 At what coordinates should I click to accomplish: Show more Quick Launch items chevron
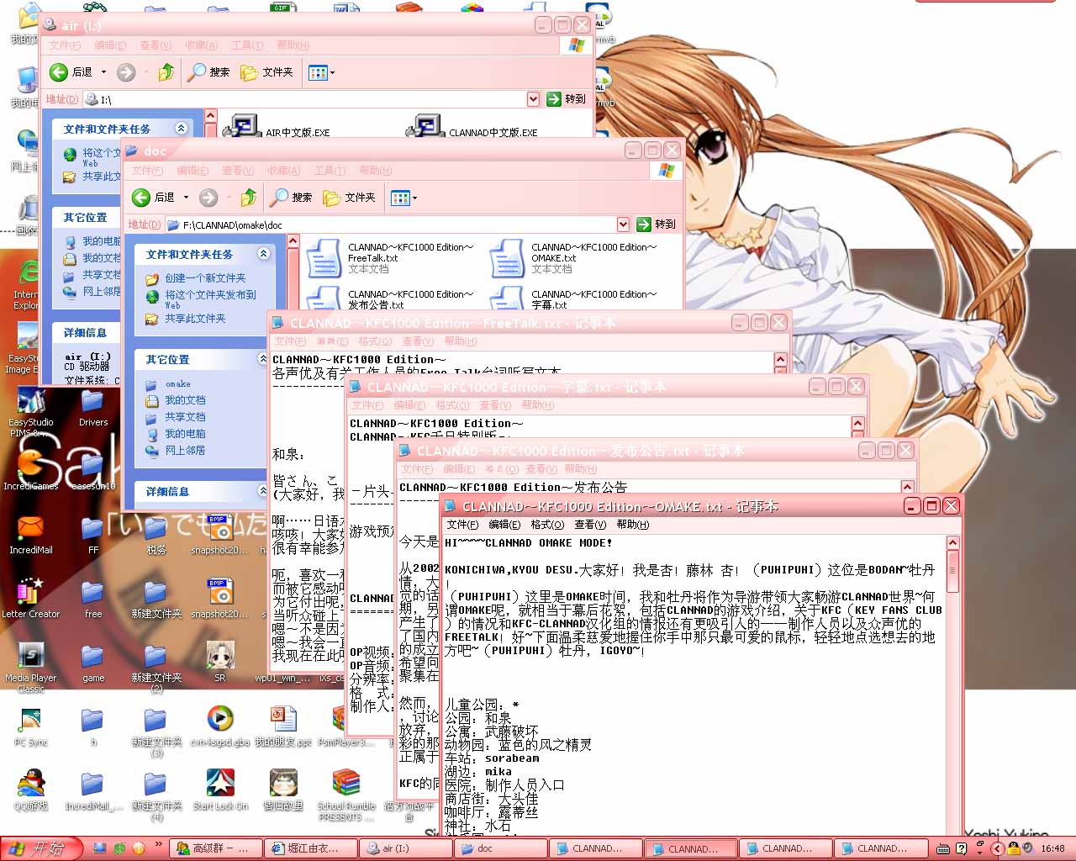[x=159, y=845]
